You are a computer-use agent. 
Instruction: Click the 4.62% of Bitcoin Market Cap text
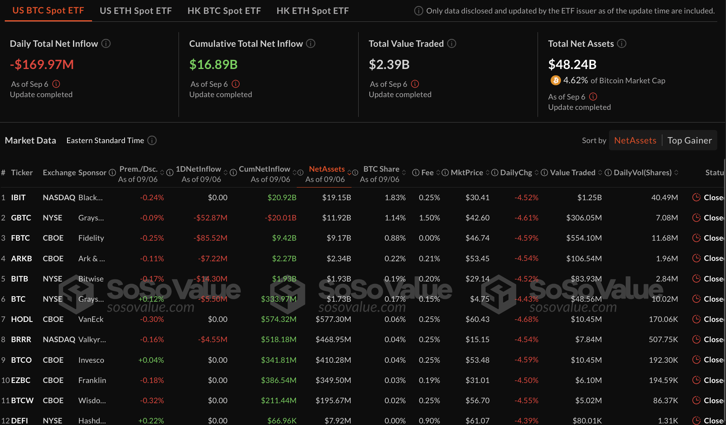[x=614, y=80]
